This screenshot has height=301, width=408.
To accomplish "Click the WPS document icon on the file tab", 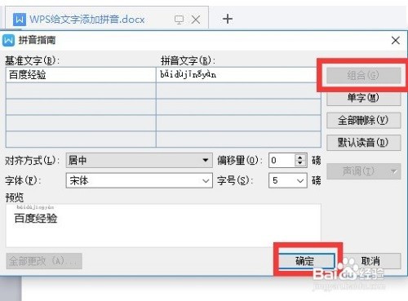I will 20,20.
